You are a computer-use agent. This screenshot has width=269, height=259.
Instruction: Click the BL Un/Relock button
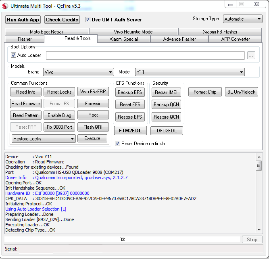[242, 92]
